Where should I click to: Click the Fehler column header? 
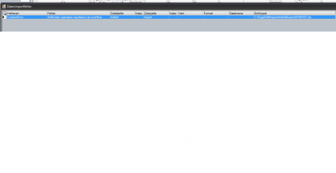[x=78, y=13]
